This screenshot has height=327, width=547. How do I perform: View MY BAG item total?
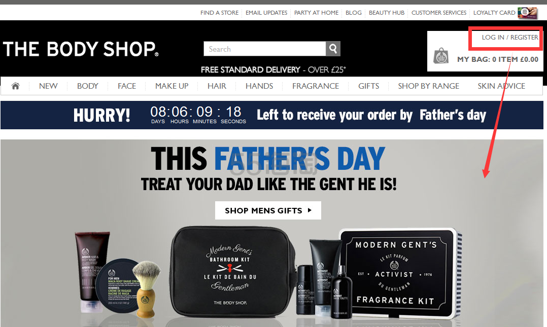[498, 59]
